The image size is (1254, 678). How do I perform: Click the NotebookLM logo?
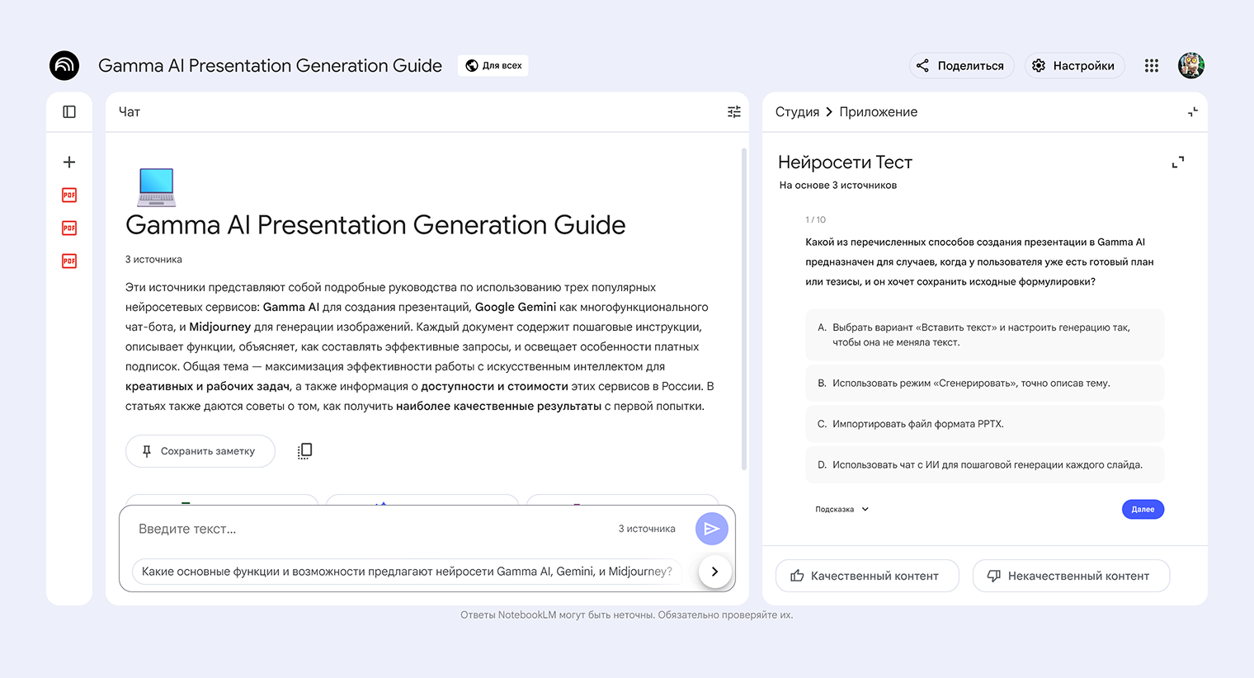coord(64,65)
